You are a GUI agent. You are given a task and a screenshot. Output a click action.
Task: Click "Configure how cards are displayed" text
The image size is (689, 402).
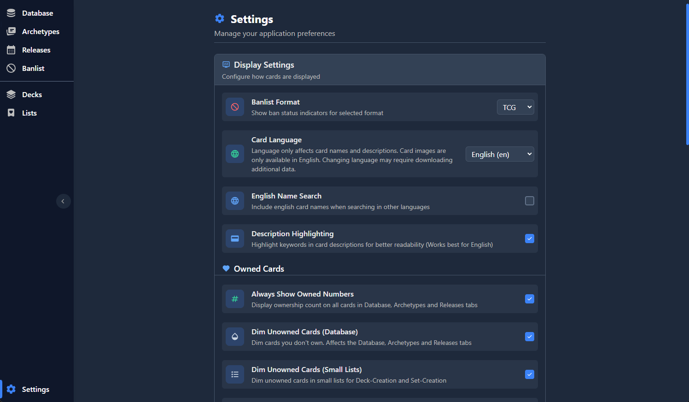click(271, 76)
